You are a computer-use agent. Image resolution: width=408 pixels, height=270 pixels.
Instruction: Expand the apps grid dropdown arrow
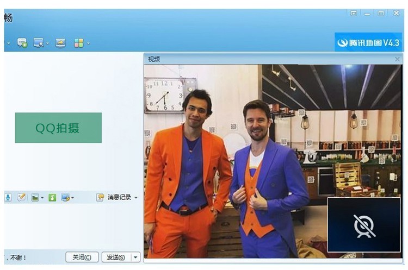[x=88, y=43]
